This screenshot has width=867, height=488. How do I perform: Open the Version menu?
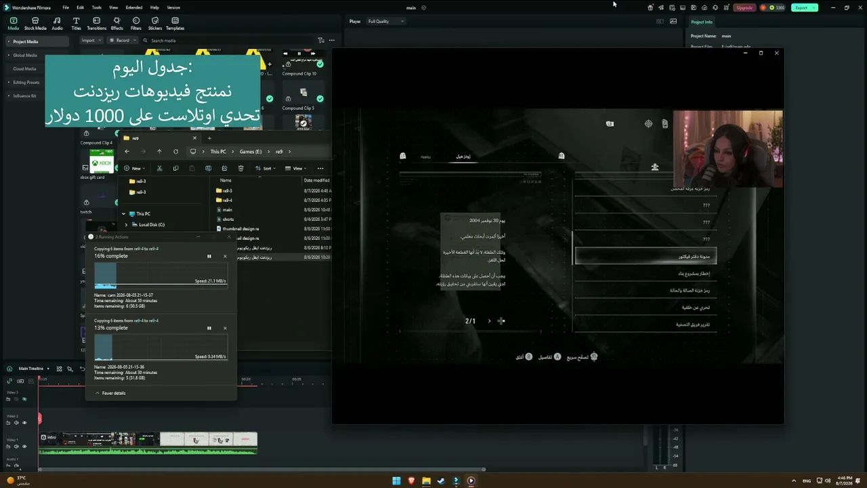173,7
